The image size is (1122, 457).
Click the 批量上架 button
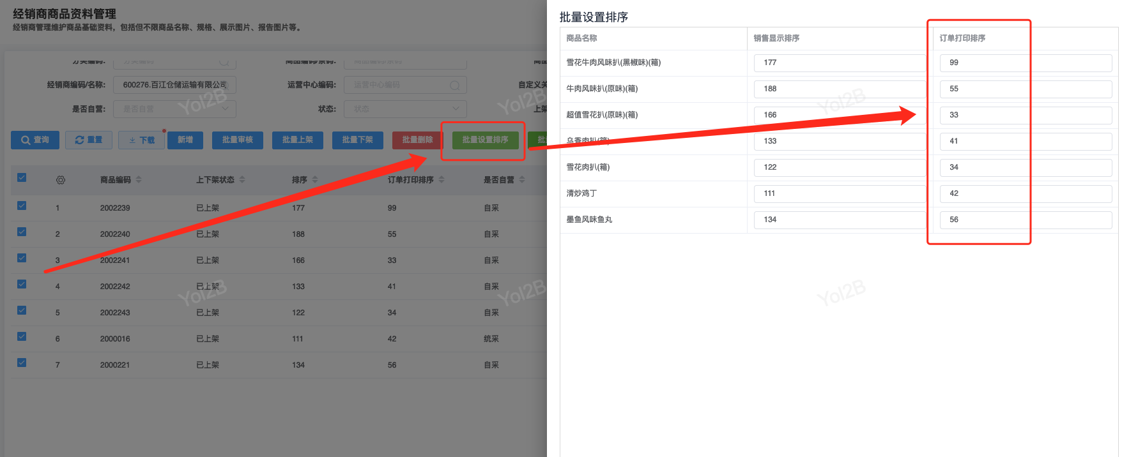click(x=298, y=140)
